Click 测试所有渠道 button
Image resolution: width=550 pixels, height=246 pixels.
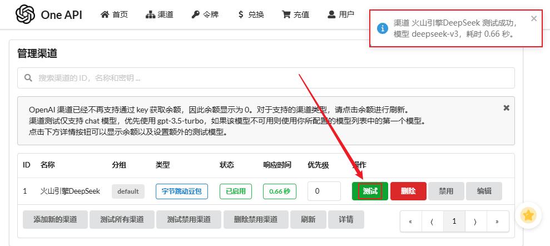[122, 219]
